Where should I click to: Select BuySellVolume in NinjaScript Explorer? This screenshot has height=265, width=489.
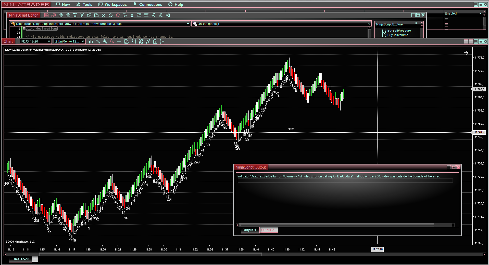pyautogui.click(x=398, y=35)
